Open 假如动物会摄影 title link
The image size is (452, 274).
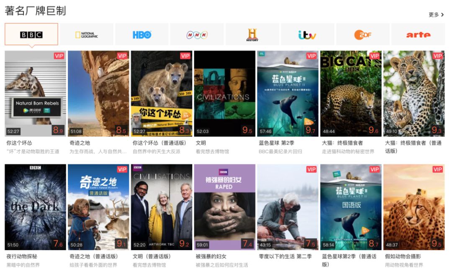pos(403,256)
